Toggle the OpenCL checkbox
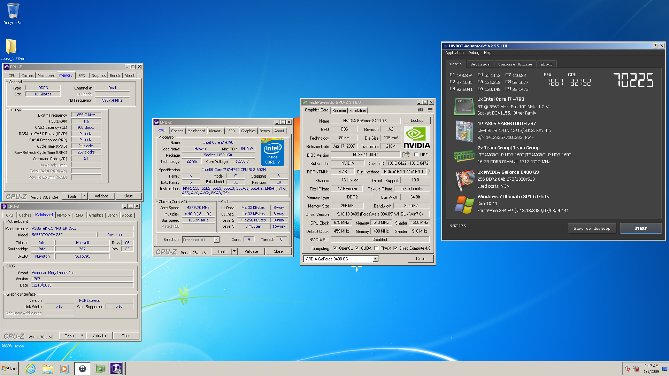Screen dimensions: 669x376 [x=335, y=248]
